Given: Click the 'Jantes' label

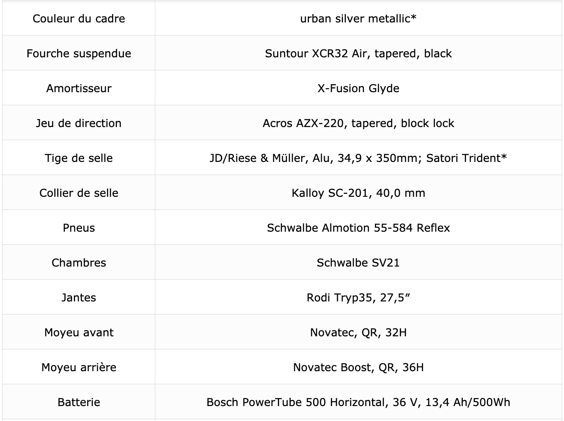Looking at the screenshot, I should click(x=79, y=297).
